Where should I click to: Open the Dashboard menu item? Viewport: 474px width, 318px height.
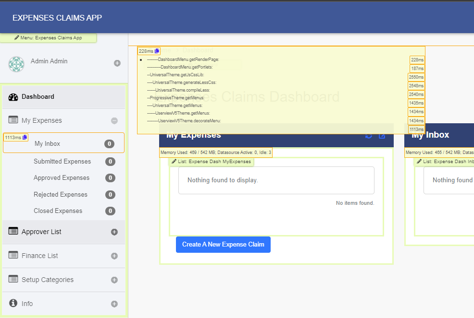[x=63, y=97]
